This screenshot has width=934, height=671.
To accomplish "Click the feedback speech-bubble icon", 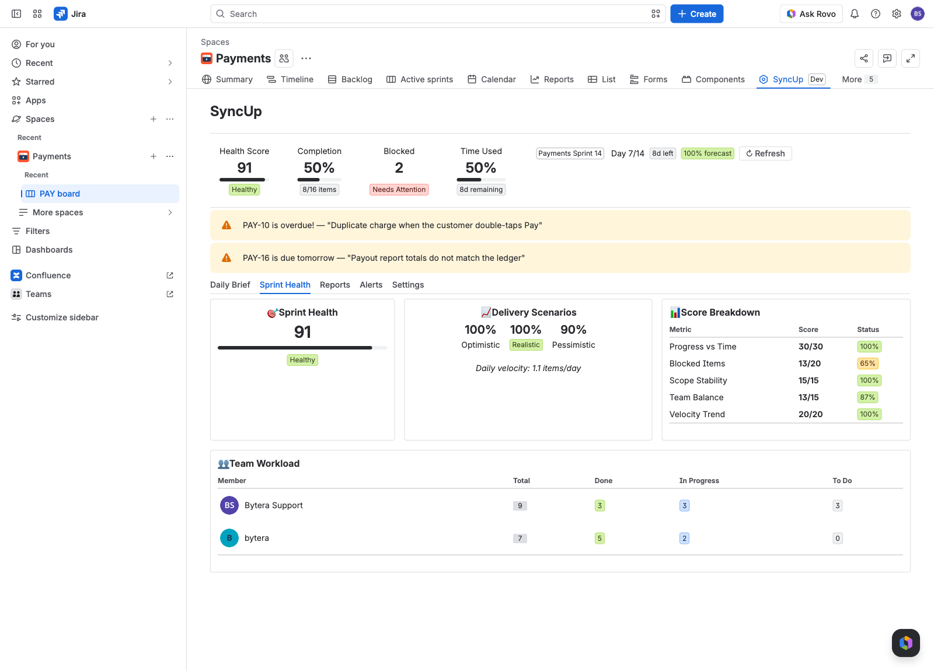I will click(x=887, y=58).
